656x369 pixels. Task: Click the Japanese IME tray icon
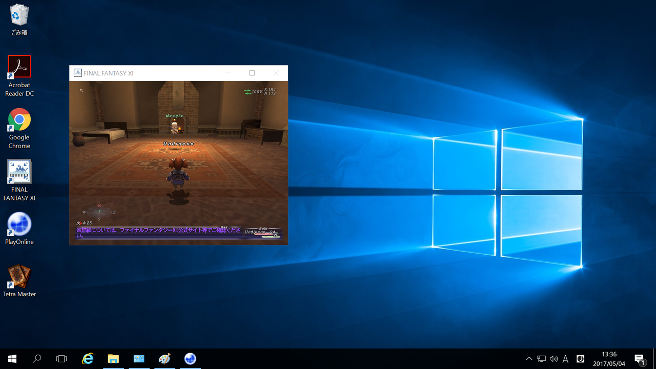point(581,359)
